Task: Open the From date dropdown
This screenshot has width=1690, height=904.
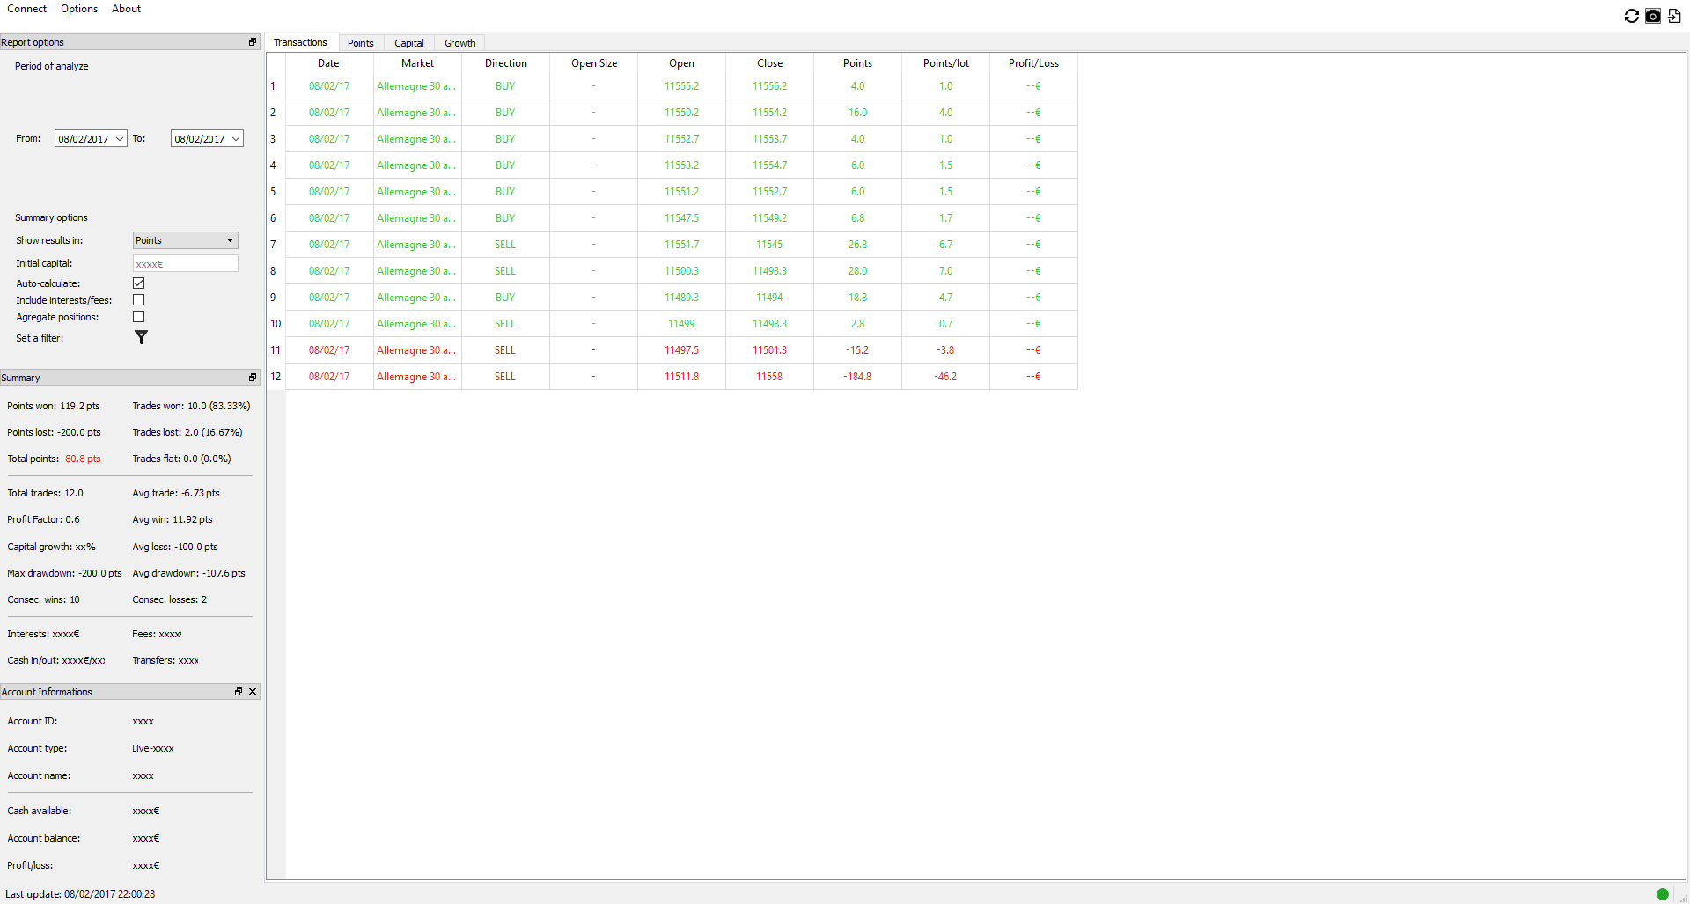Action: pyautogui.click(x=120, y=139)
